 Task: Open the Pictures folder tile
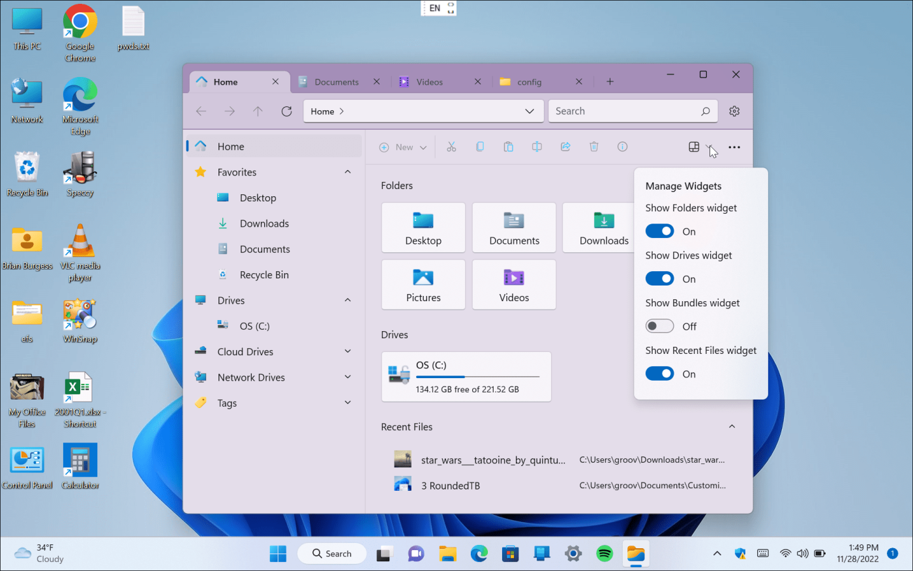[x=423, y=285]
